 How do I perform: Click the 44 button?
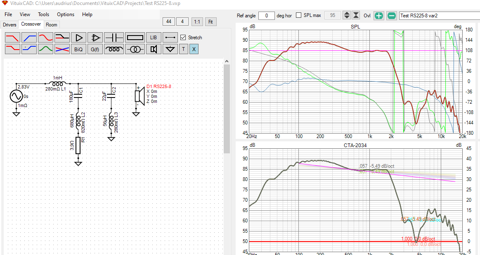169,21
